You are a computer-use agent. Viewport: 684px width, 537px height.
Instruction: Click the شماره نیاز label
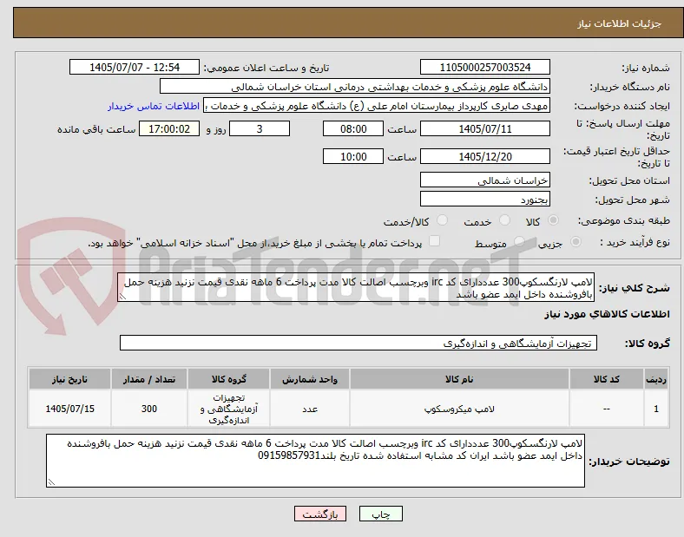point(646,68)
